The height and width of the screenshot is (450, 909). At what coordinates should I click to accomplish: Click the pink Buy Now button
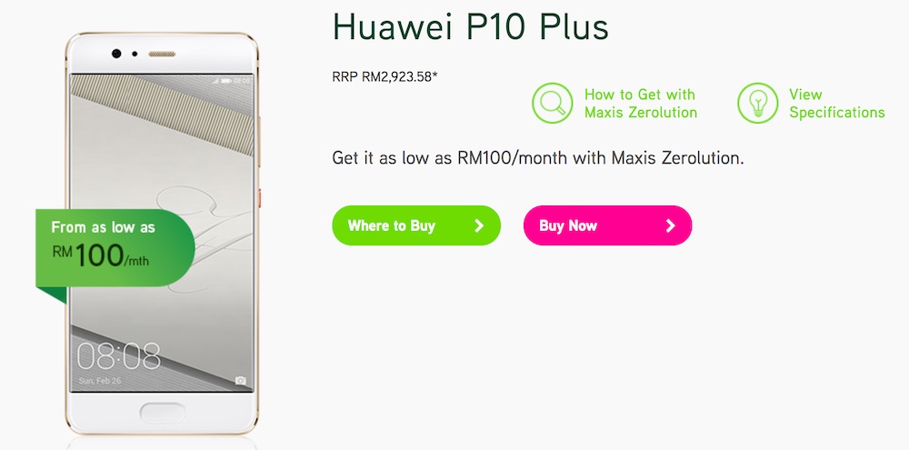(607, 225)
